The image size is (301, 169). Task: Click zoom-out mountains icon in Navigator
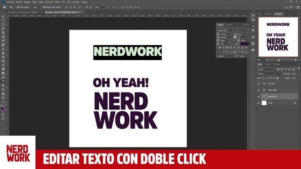click(267, 60)
